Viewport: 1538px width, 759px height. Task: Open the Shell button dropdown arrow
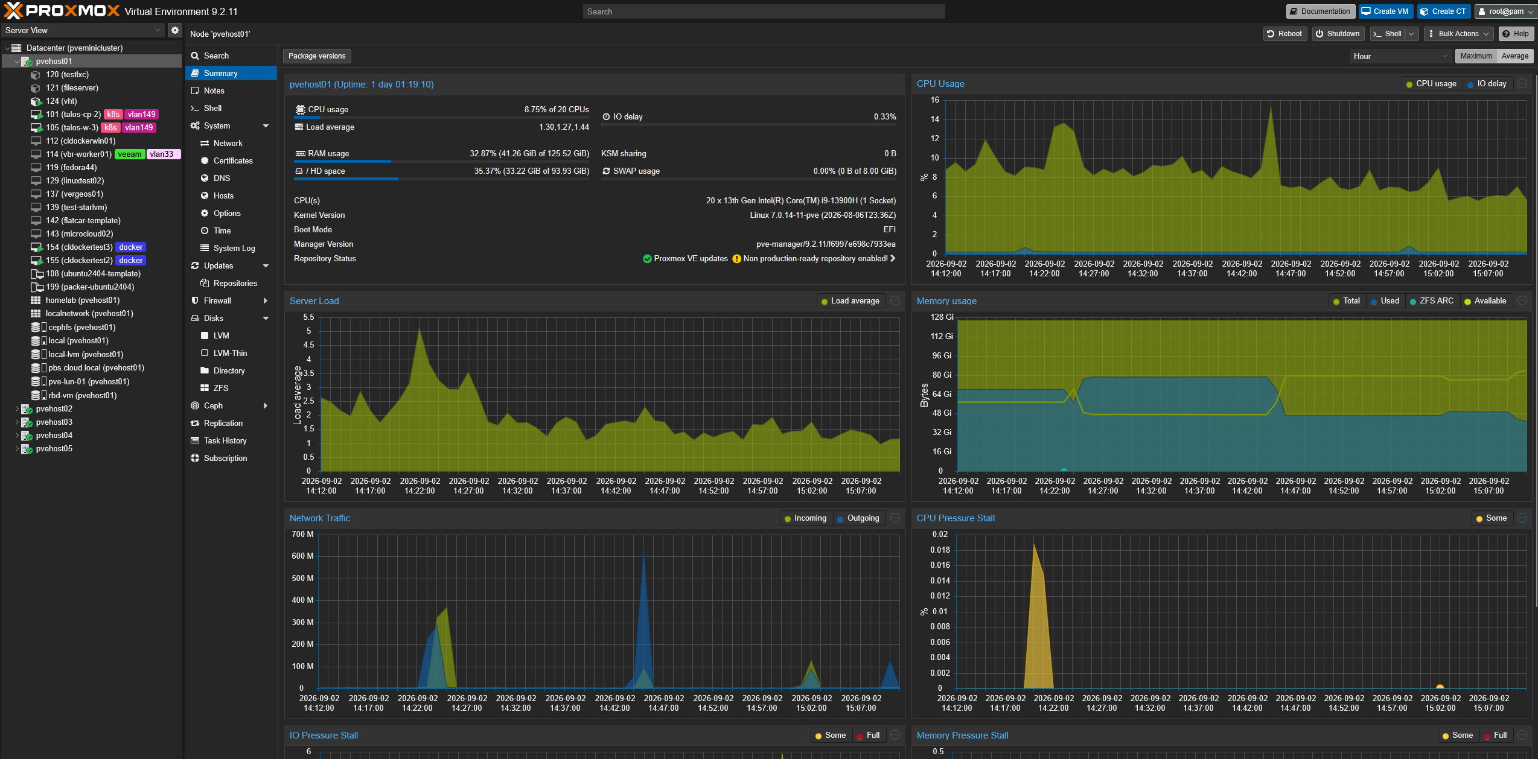1411,34
